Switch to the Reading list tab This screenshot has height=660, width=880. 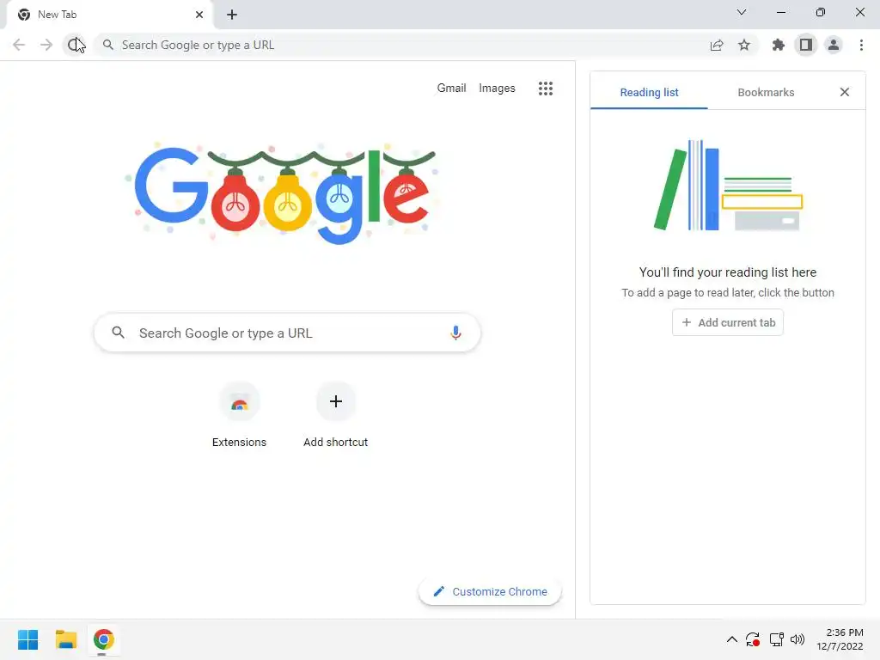click(x=649, y=92)
